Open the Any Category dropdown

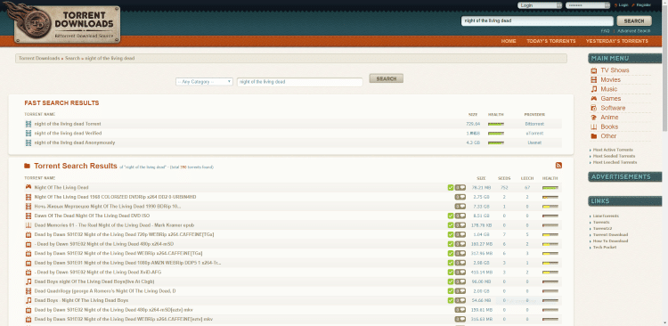(x=204, y=82)
